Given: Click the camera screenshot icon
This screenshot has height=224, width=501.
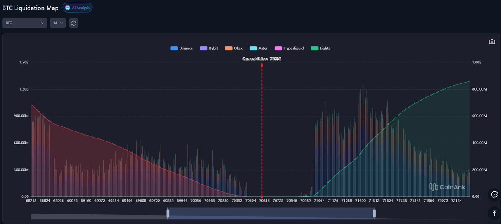Looking at the screenshot, I should [x=492, y=42].
